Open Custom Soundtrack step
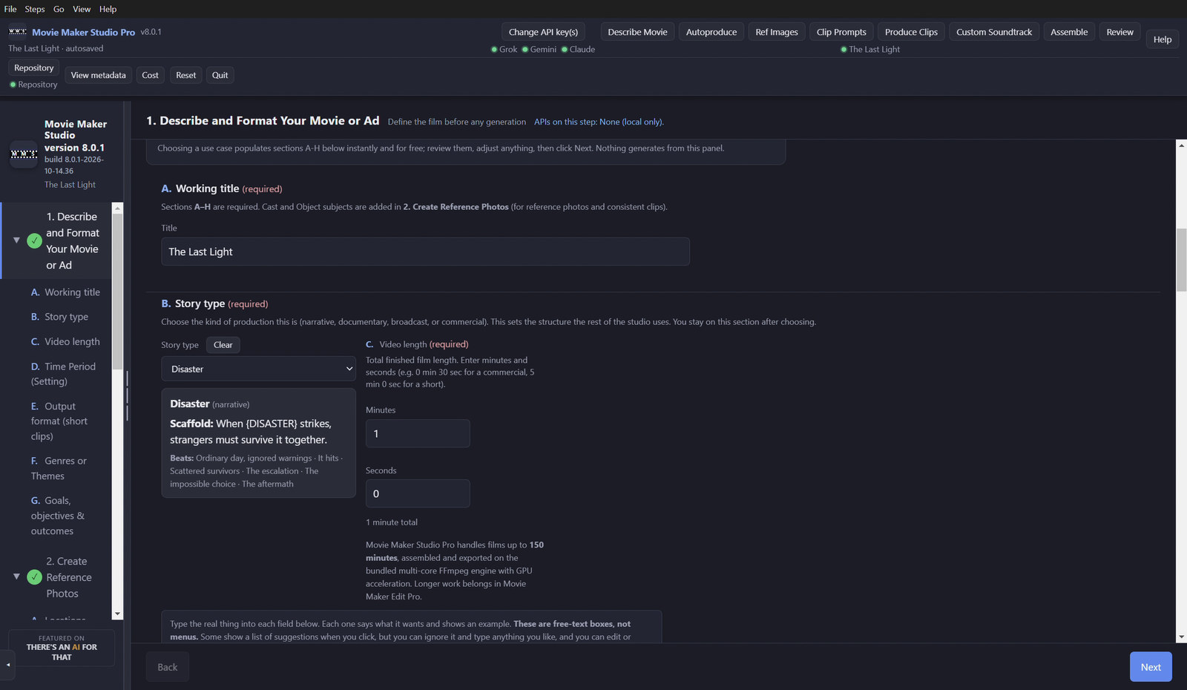1187x690 pixels. 994,32
